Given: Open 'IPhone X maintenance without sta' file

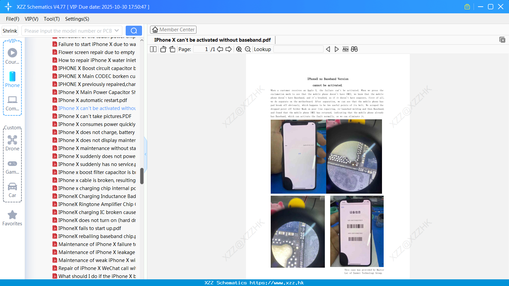Looking at the screenshot, I should [94, 148].
